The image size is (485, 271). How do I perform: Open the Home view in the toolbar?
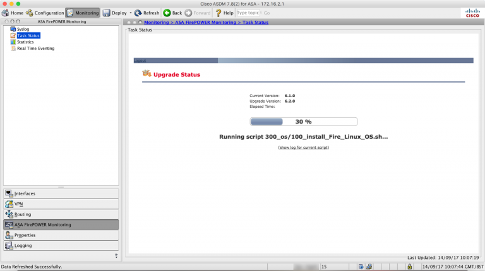[13, 13]
